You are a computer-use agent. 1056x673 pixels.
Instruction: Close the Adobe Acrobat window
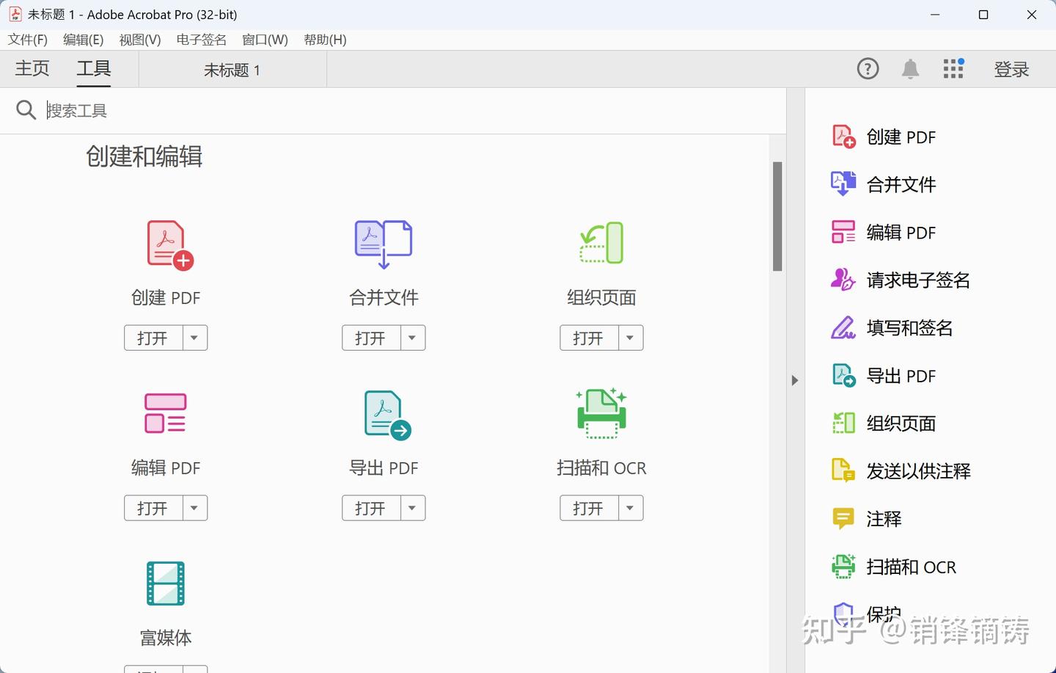coord(1032,15)
